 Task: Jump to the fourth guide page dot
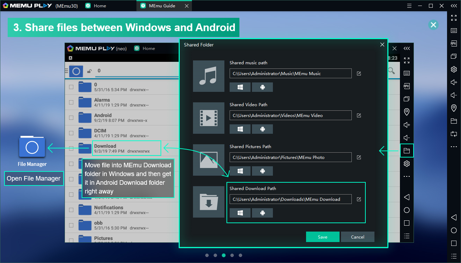232,255
